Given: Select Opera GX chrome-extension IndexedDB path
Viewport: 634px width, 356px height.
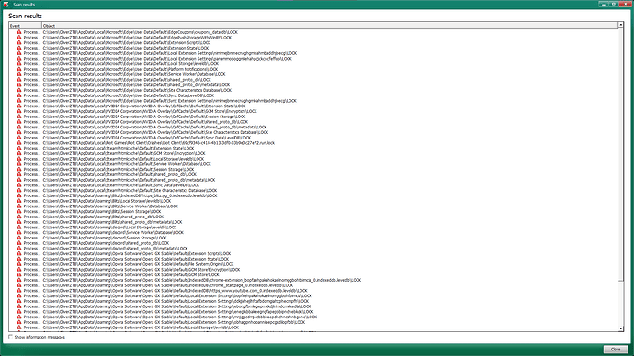Looking at the screenshot, I should (x=202, y=280).
